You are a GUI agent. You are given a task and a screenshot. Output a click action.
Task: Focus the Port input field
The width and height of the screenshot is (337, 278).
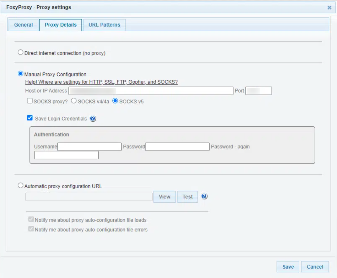click(x=259, y=91)
